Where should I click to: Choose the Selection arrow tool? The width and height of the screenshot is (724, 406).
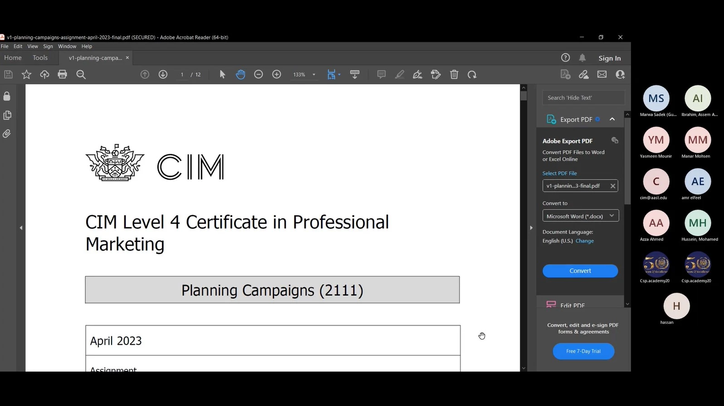click(222, 74)
